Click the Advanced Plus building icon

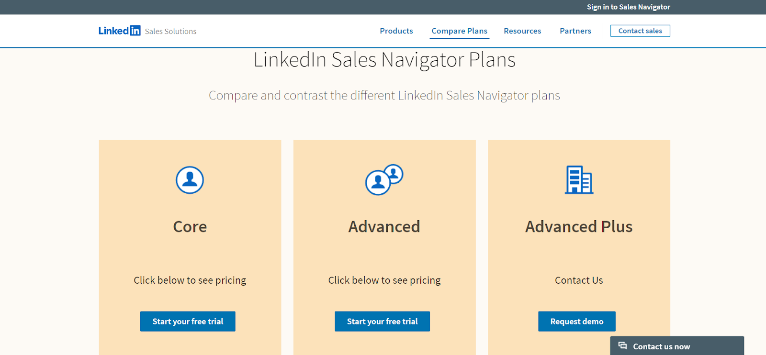click(579, 180)
